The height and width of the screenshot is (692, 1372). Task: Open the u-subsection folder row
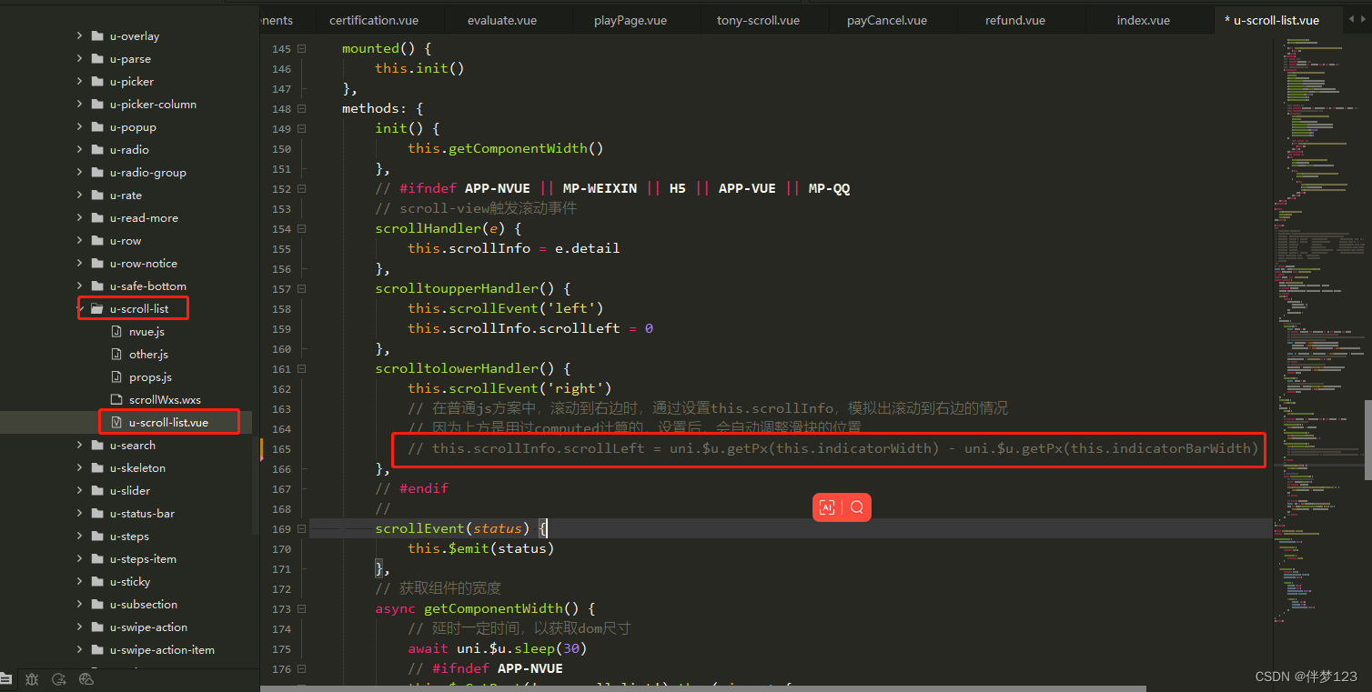pos(126,604)
